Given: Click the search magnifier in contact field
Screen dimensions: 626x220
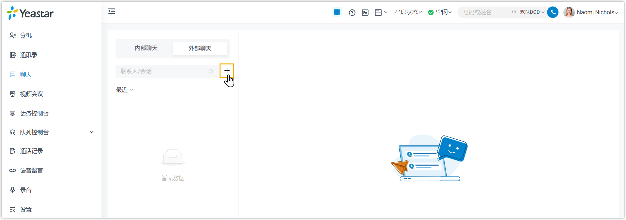Looking at the screenshot, I should [211, 72].
